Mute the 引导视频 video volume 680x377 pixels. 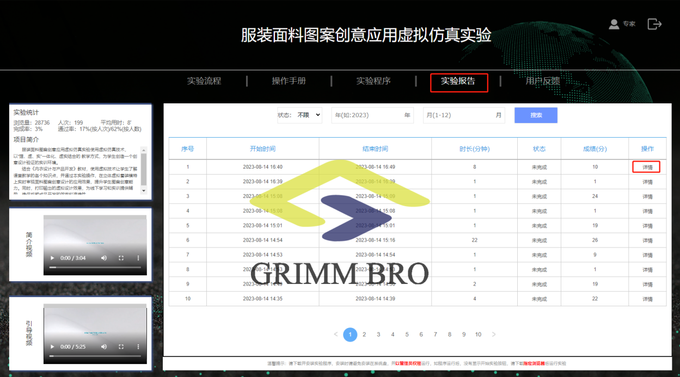tap(103, 347)
